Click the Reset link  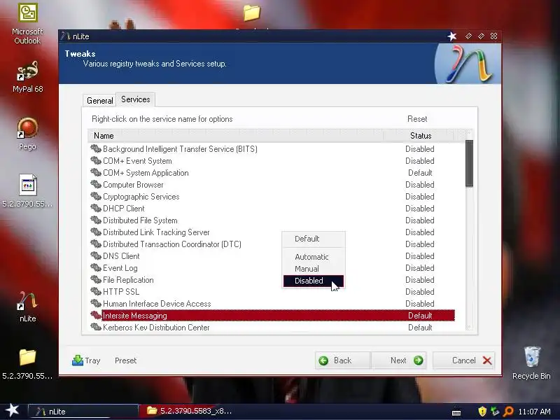417,119
